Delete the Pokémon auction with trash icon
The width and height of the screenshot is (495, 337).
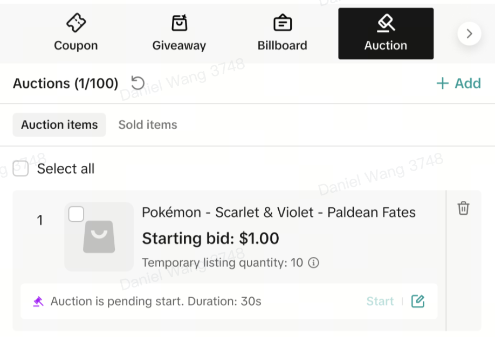click(463, 208)
